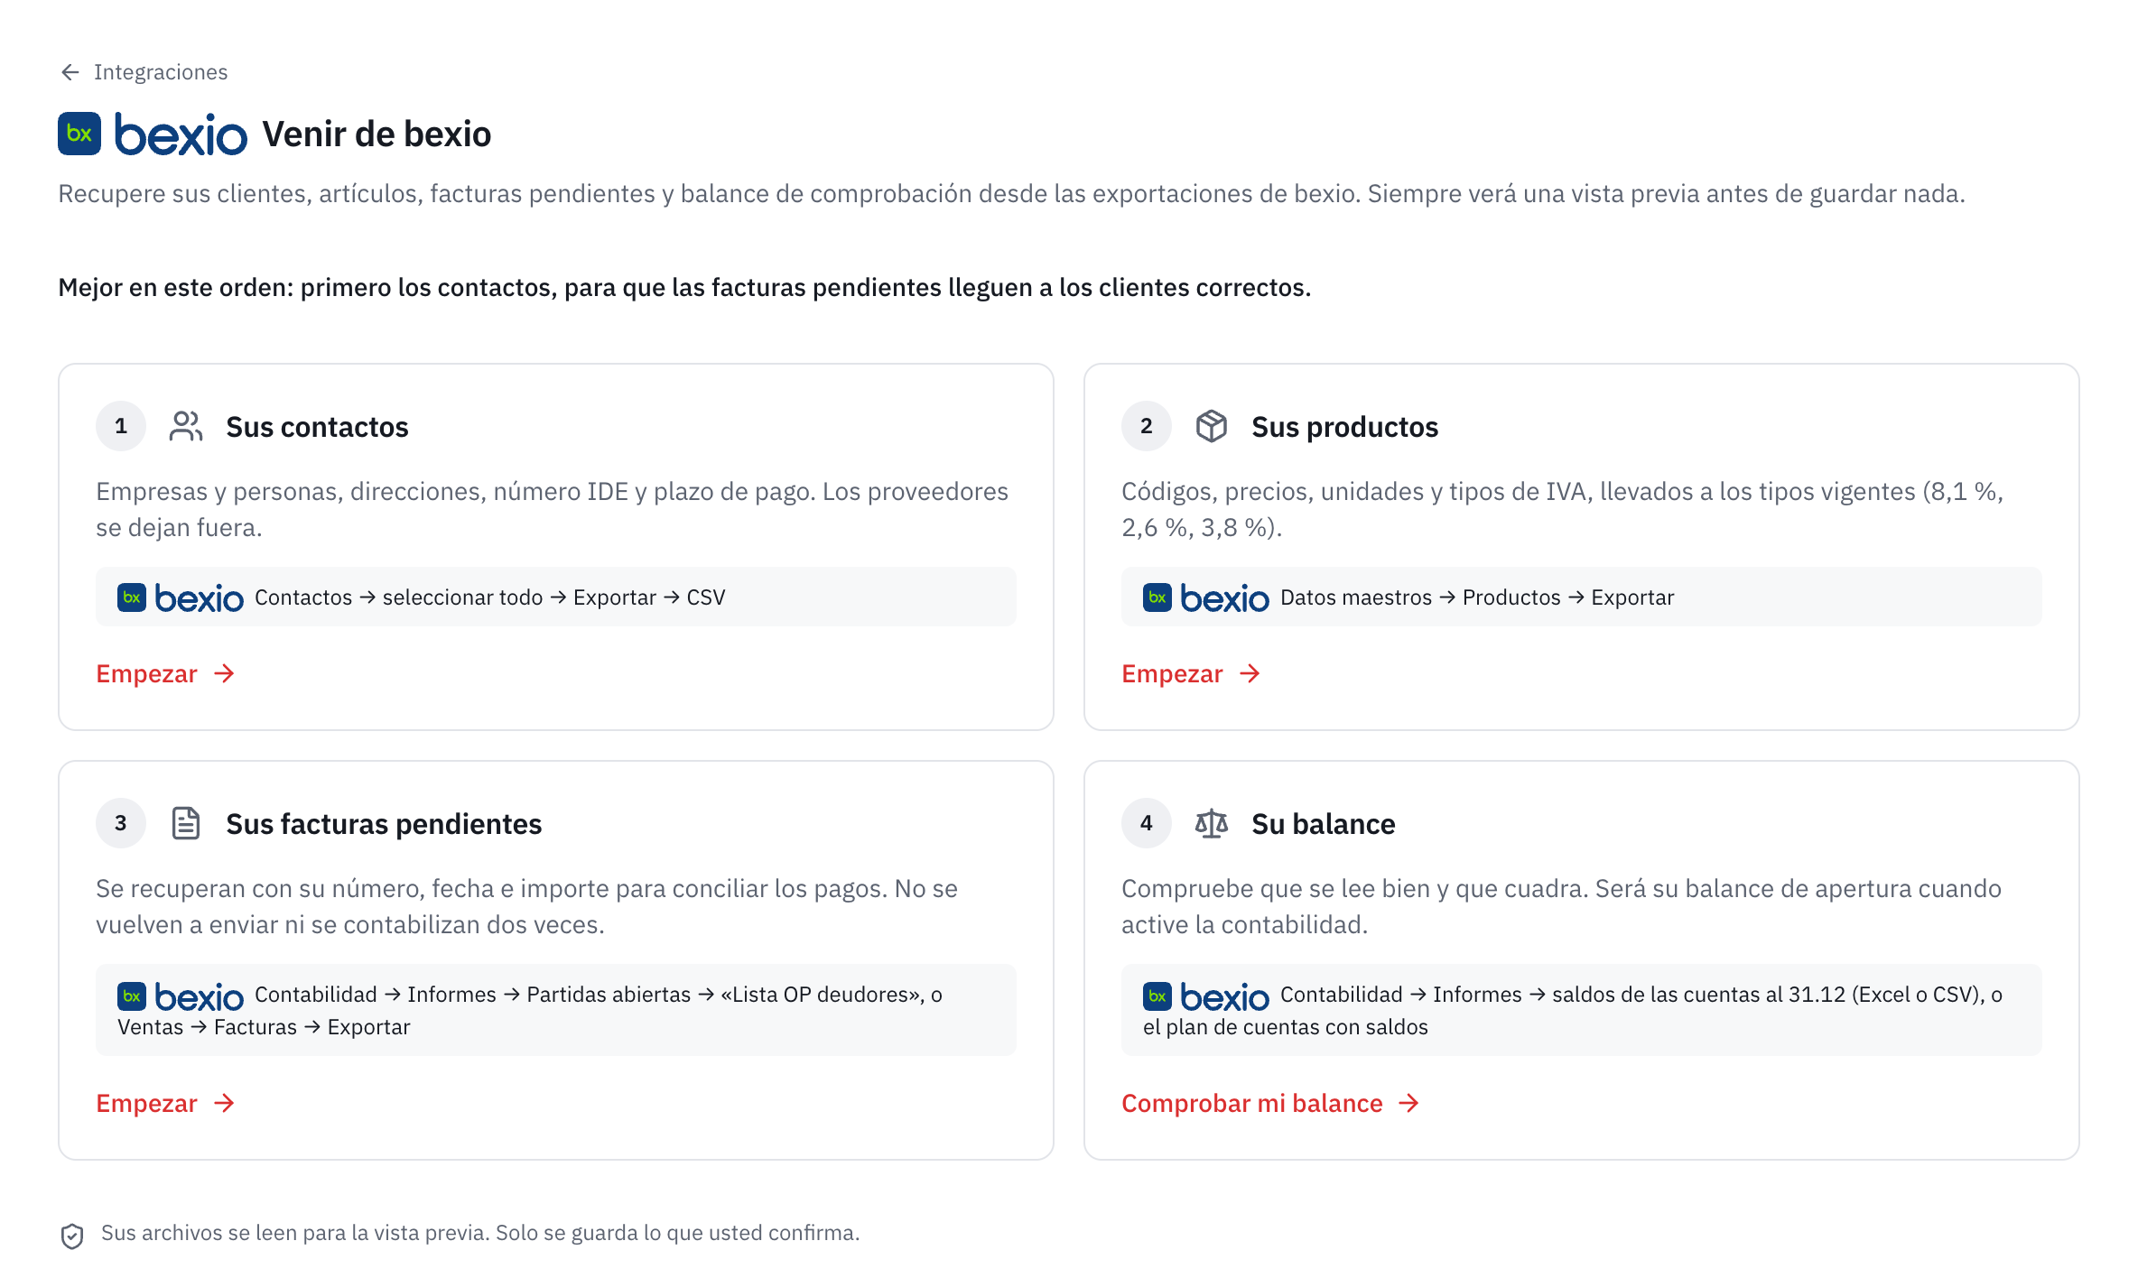Click the products box icon
The height and width of the screenshot is (1278, 2138).
[1212, 426]
